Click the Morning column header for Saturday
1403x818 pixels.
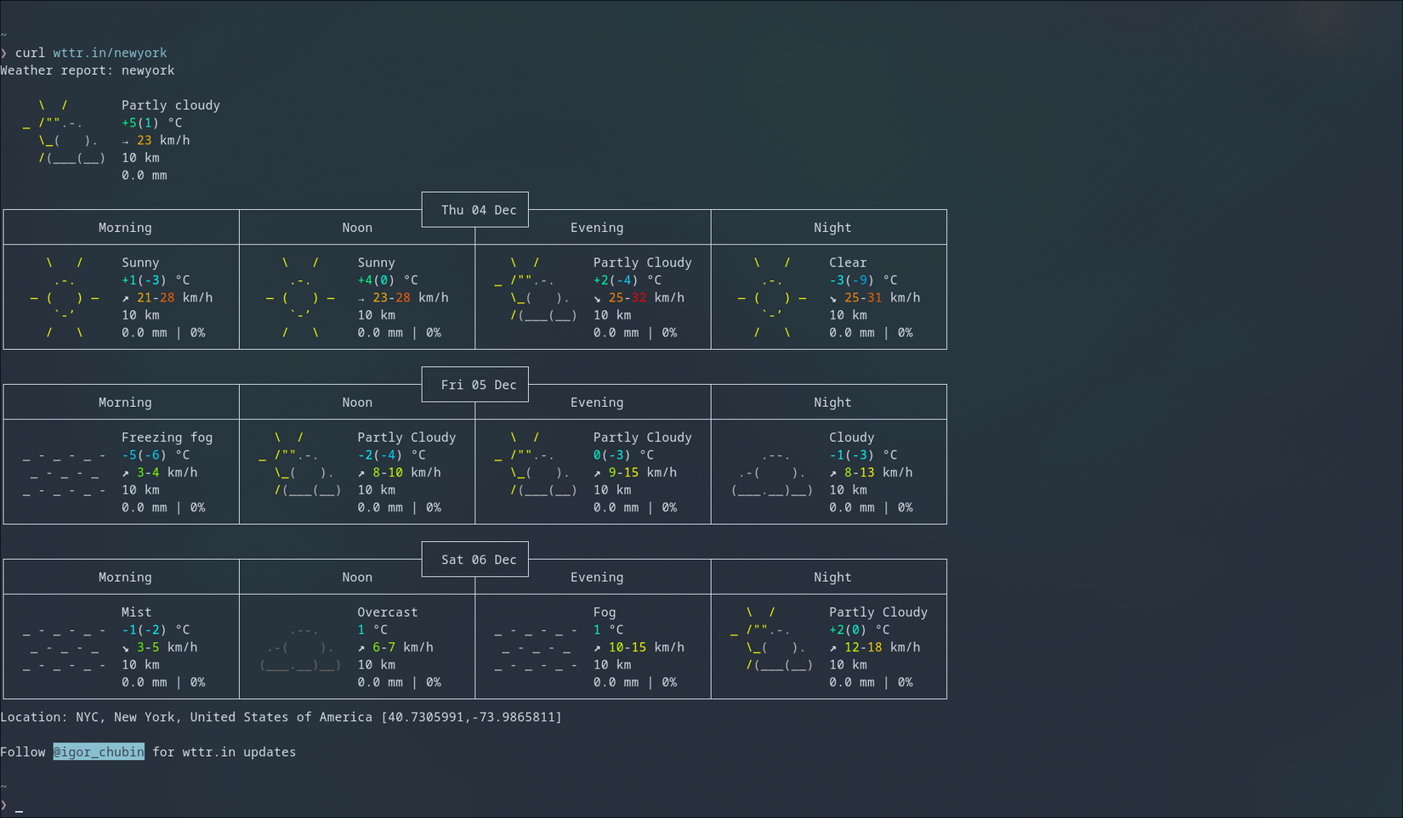coord(124,577)
